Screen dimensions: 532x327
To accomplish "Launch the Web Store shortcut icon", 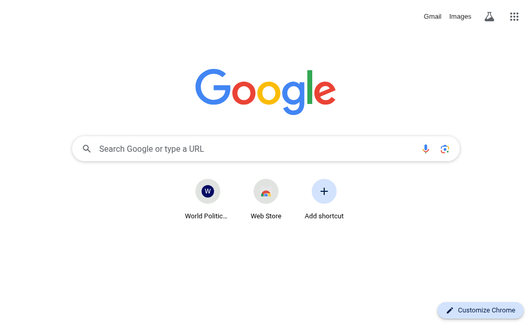I will pyautogui.click(x=266, y=191).
